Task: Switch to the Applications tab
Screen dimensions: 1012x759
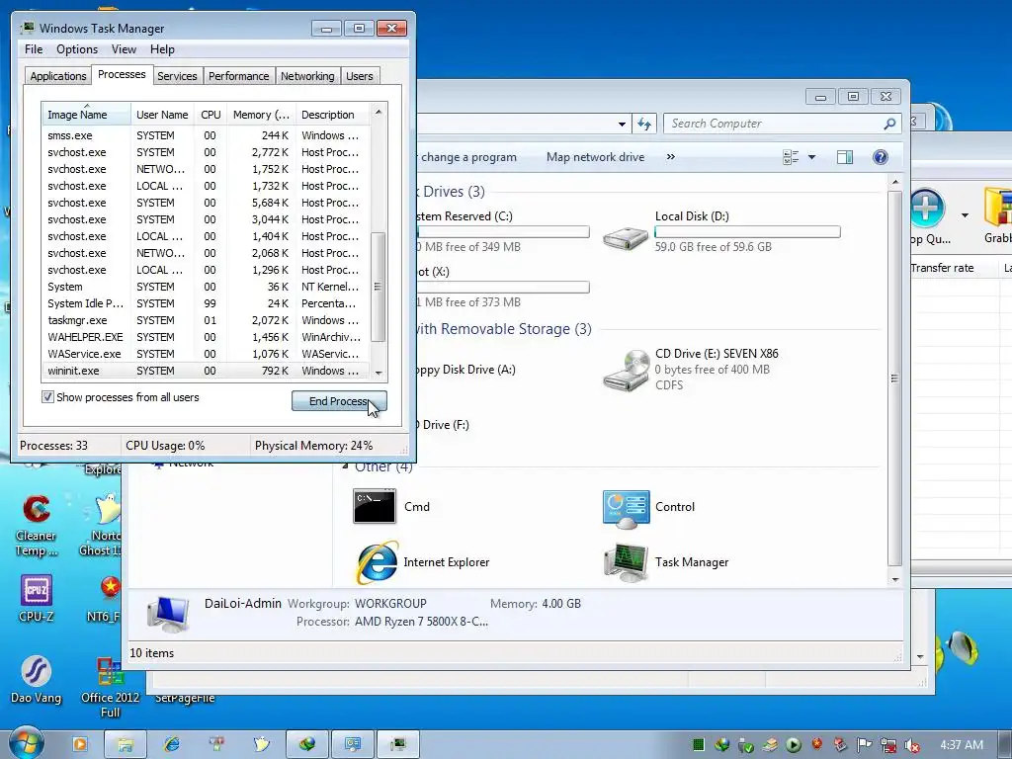Action: coord(58,76)
